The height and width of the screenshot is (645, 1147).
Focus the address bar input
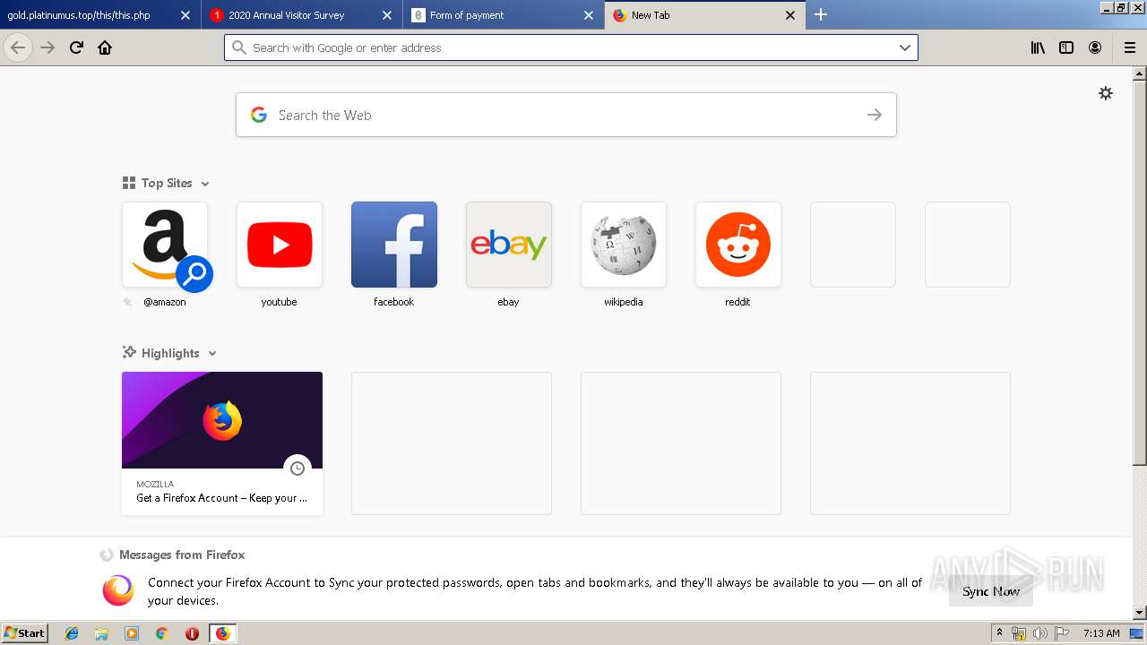click(x=571, y=47)
